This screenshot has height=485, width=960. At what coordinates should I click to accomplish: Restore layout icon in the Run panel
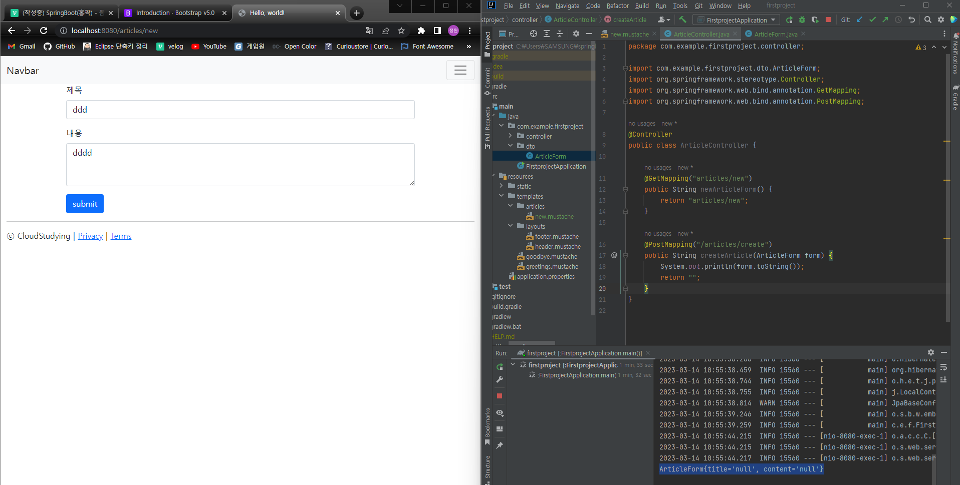click(500, 429)
